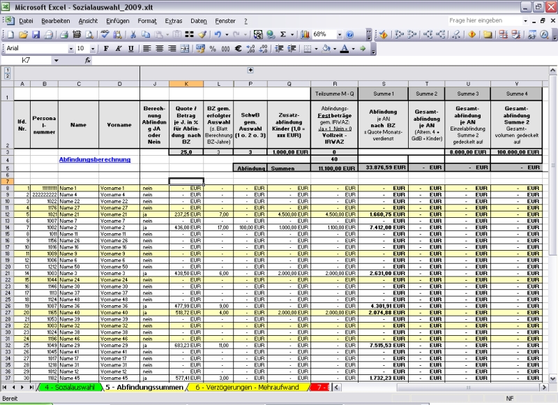Switch to the 4 - Sozialauswahl sheet tab
This screenshot has height=405, width=558.
(70, 387)
